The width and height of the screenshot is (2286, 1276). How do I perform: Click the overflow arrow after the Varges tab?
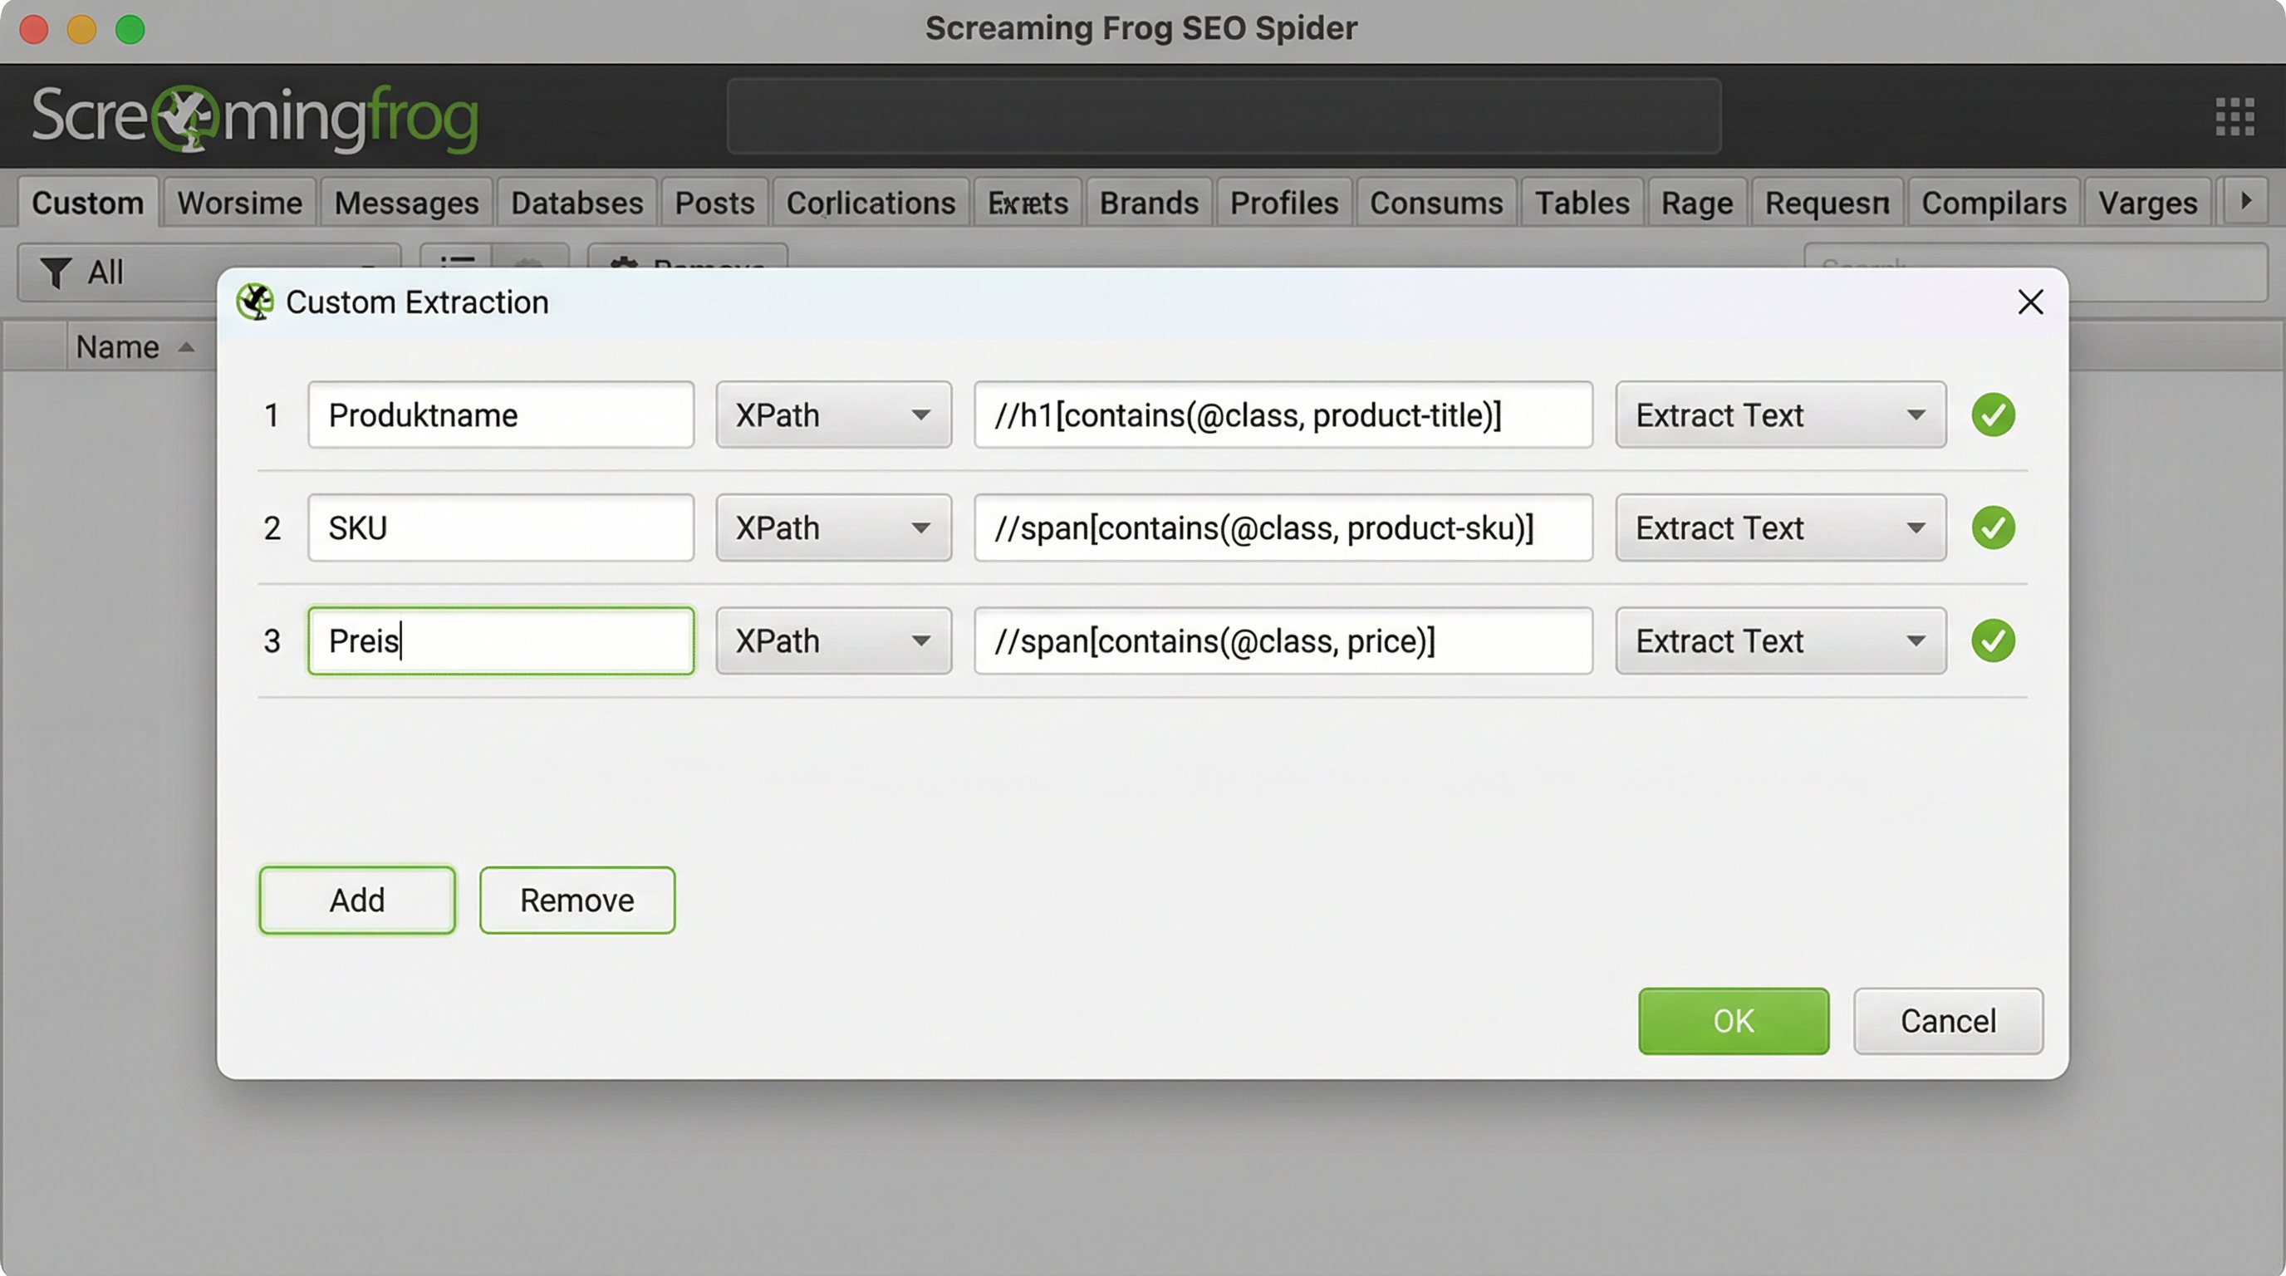[x=2245, y=201]
